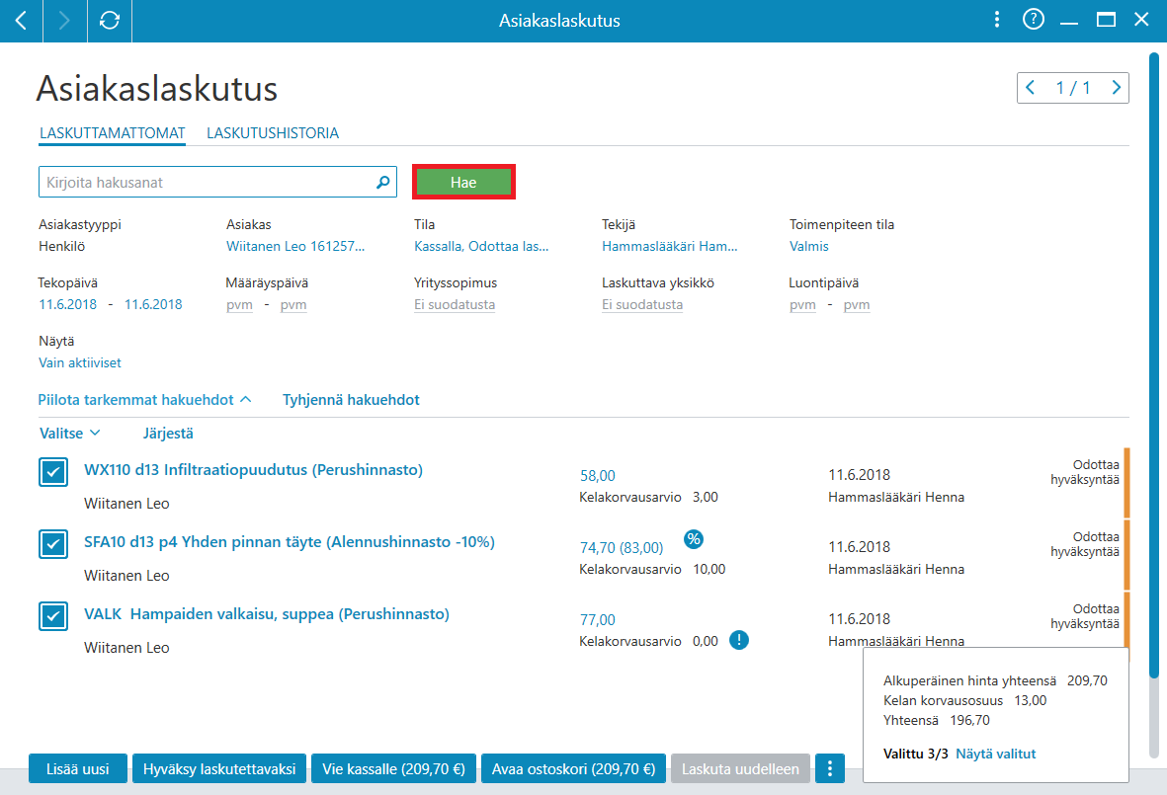Image resolution: width=1167 pixels, height=795 pixels.
Task: Uncheck the SFA10 Yhden pinnan täyte checkbox
Action: click(x=53, y=543)
